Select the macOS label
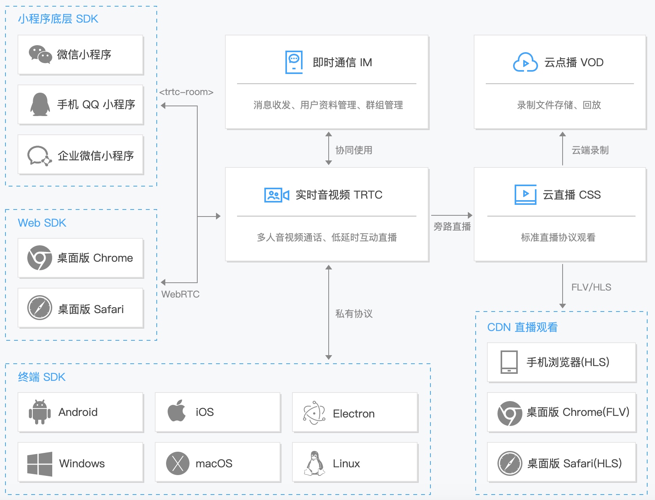The image size is (655, 500). (x=214, y=463)
